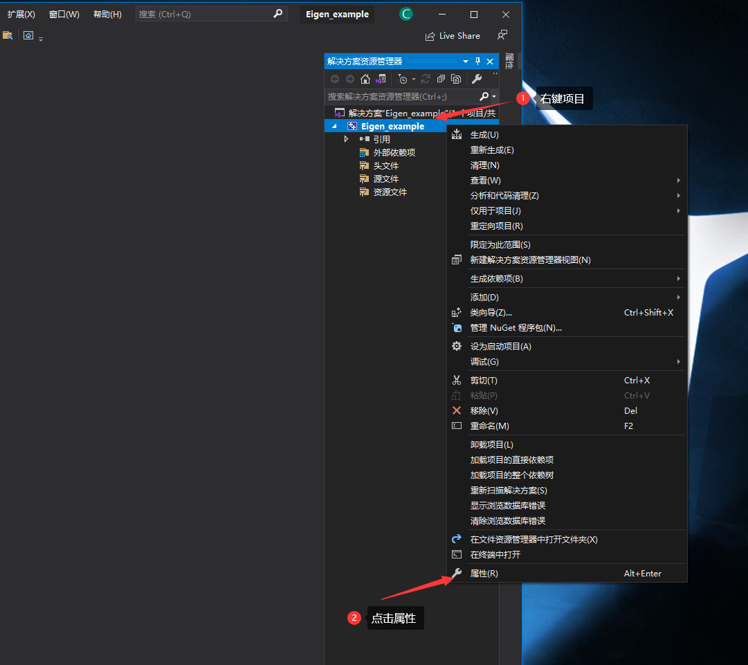Select 属性 in the context menu
748x665 pixels.
pos(485,573)
